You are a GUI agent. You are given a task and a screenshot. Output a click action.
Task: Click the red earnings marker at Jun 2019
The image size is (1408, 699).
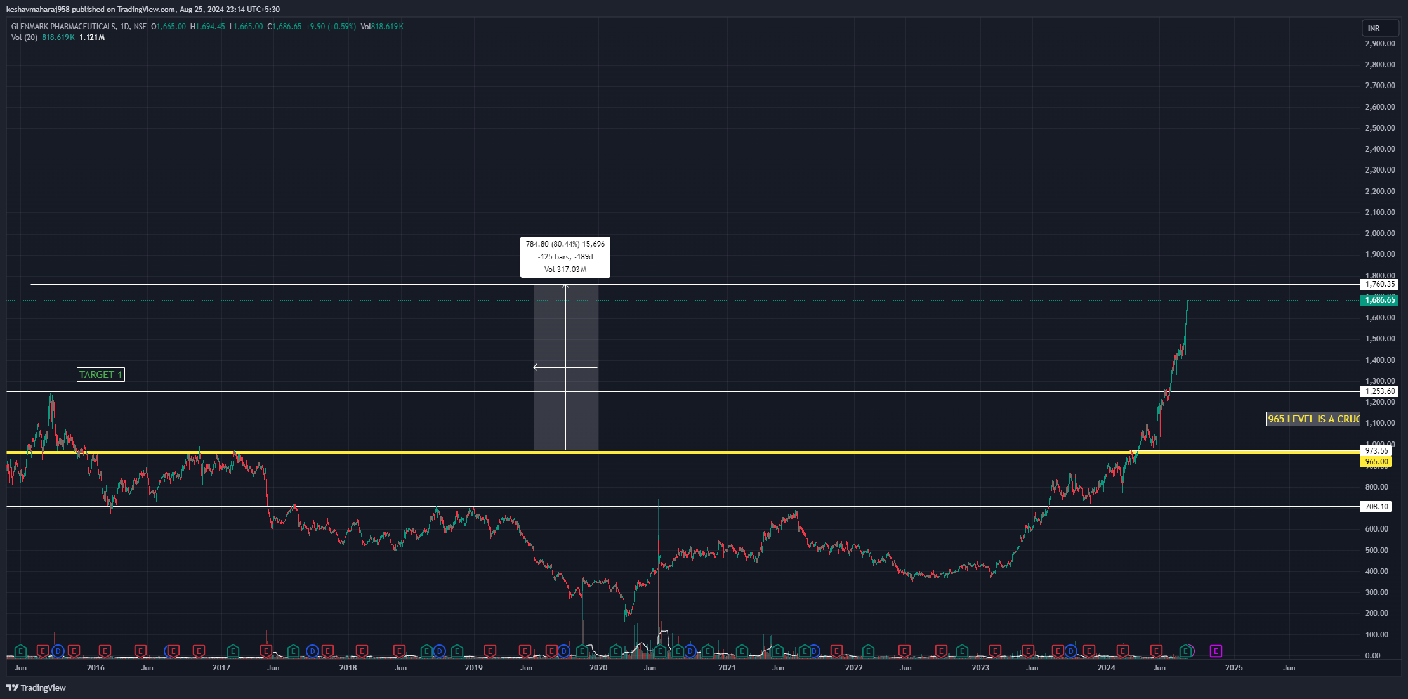(525, 651)
